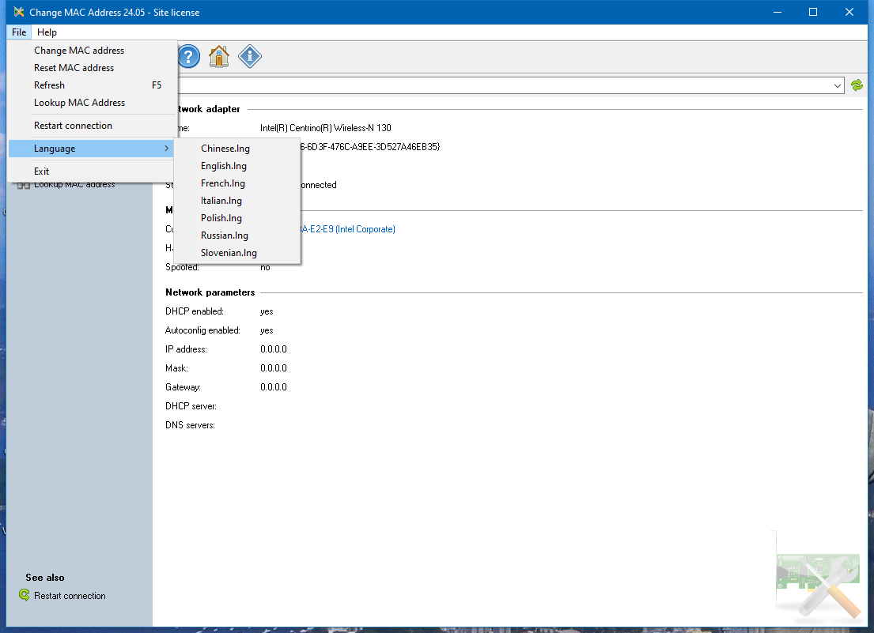Click Exit in the File menu
The image size is (874, 633).
[x=93, y=171]
